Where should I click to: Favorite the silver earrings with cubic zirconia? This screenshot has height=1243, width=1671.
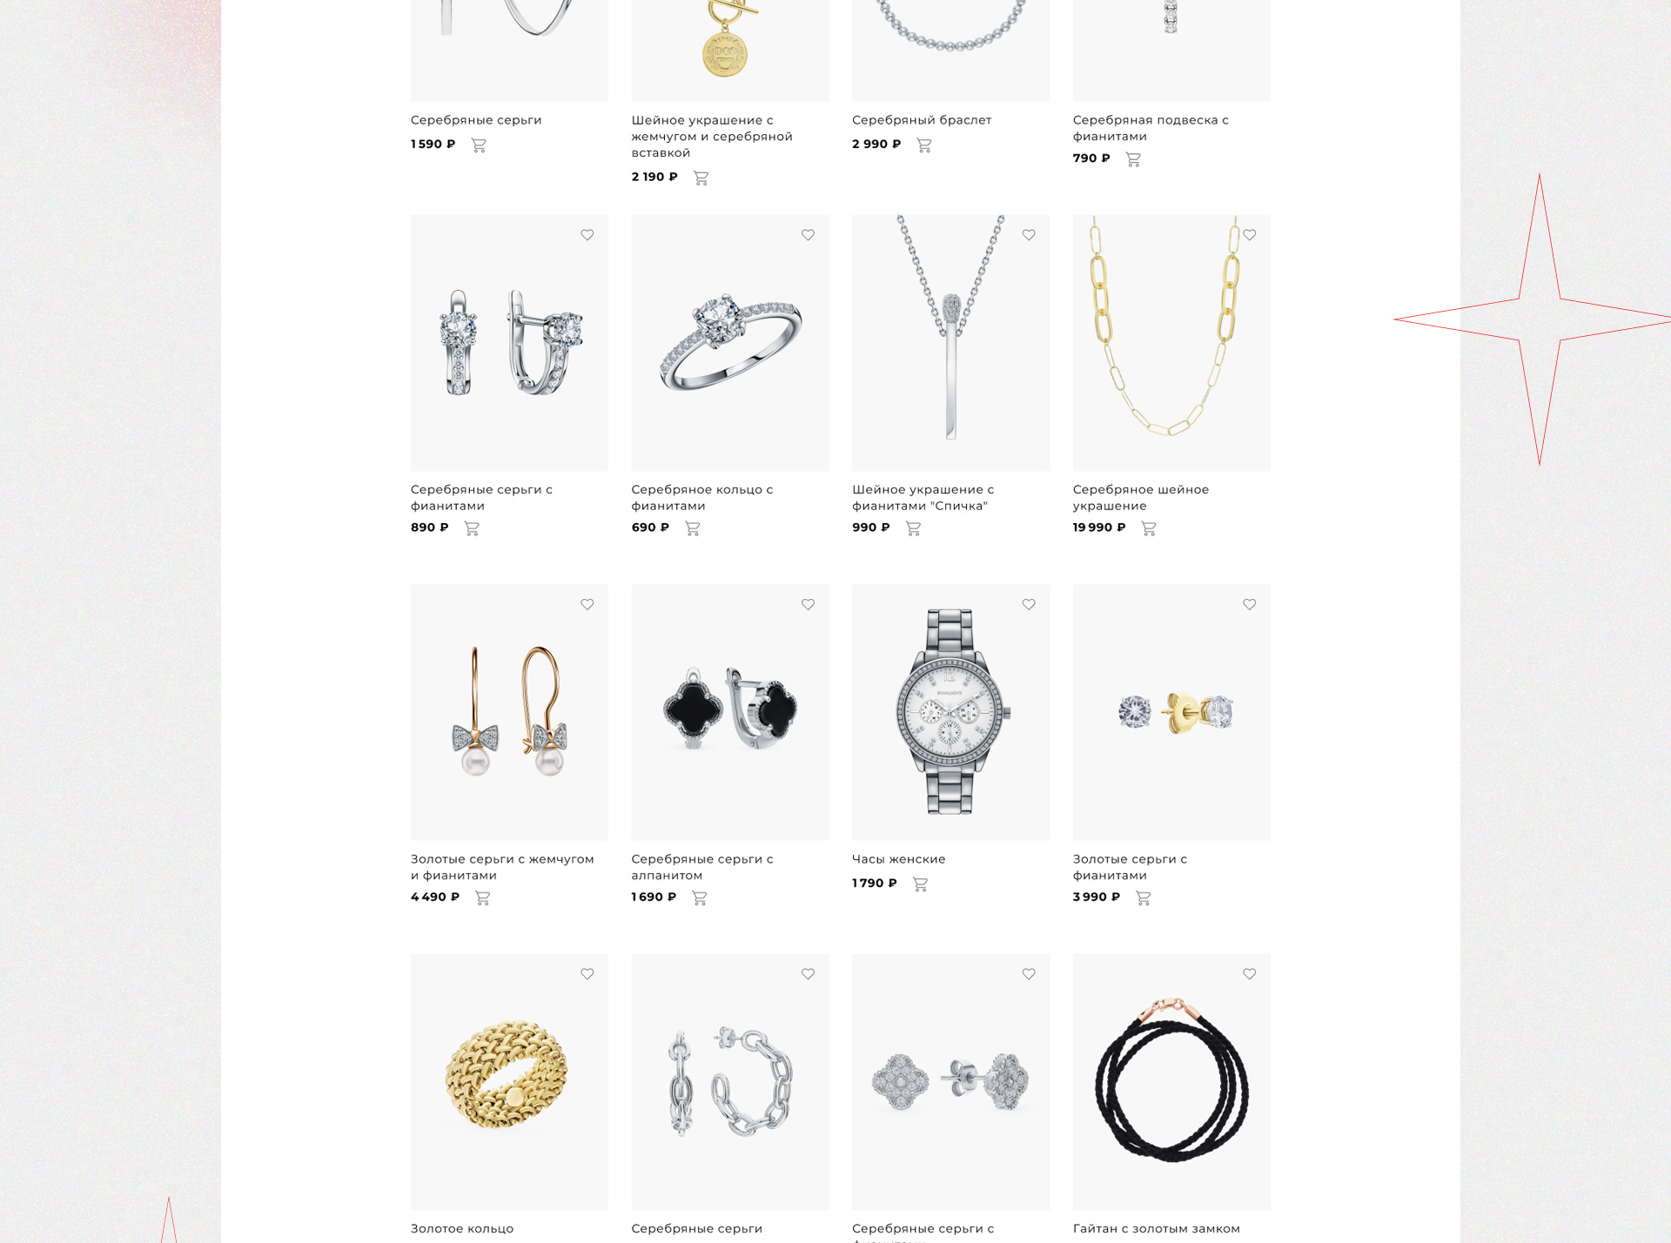click(587, 235)
